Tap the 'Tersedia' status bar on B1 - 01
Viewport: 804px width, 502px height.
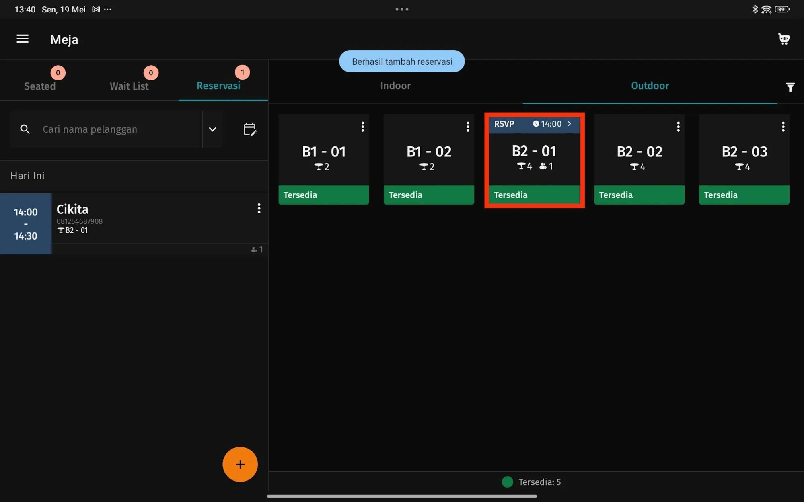(323, 195)
